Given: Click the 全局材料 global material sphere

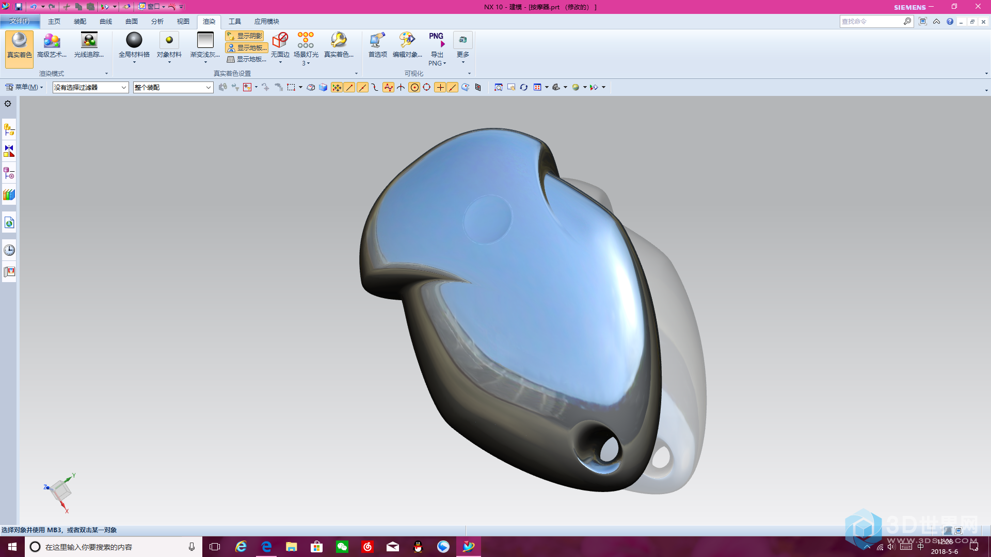Looking at the screenshot, I should [134, 40].
